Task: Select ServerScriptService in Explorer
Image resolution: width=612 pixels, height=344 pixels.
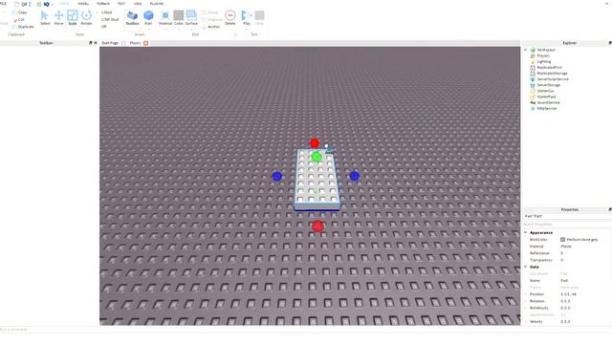Action: (x=553, y=79)
